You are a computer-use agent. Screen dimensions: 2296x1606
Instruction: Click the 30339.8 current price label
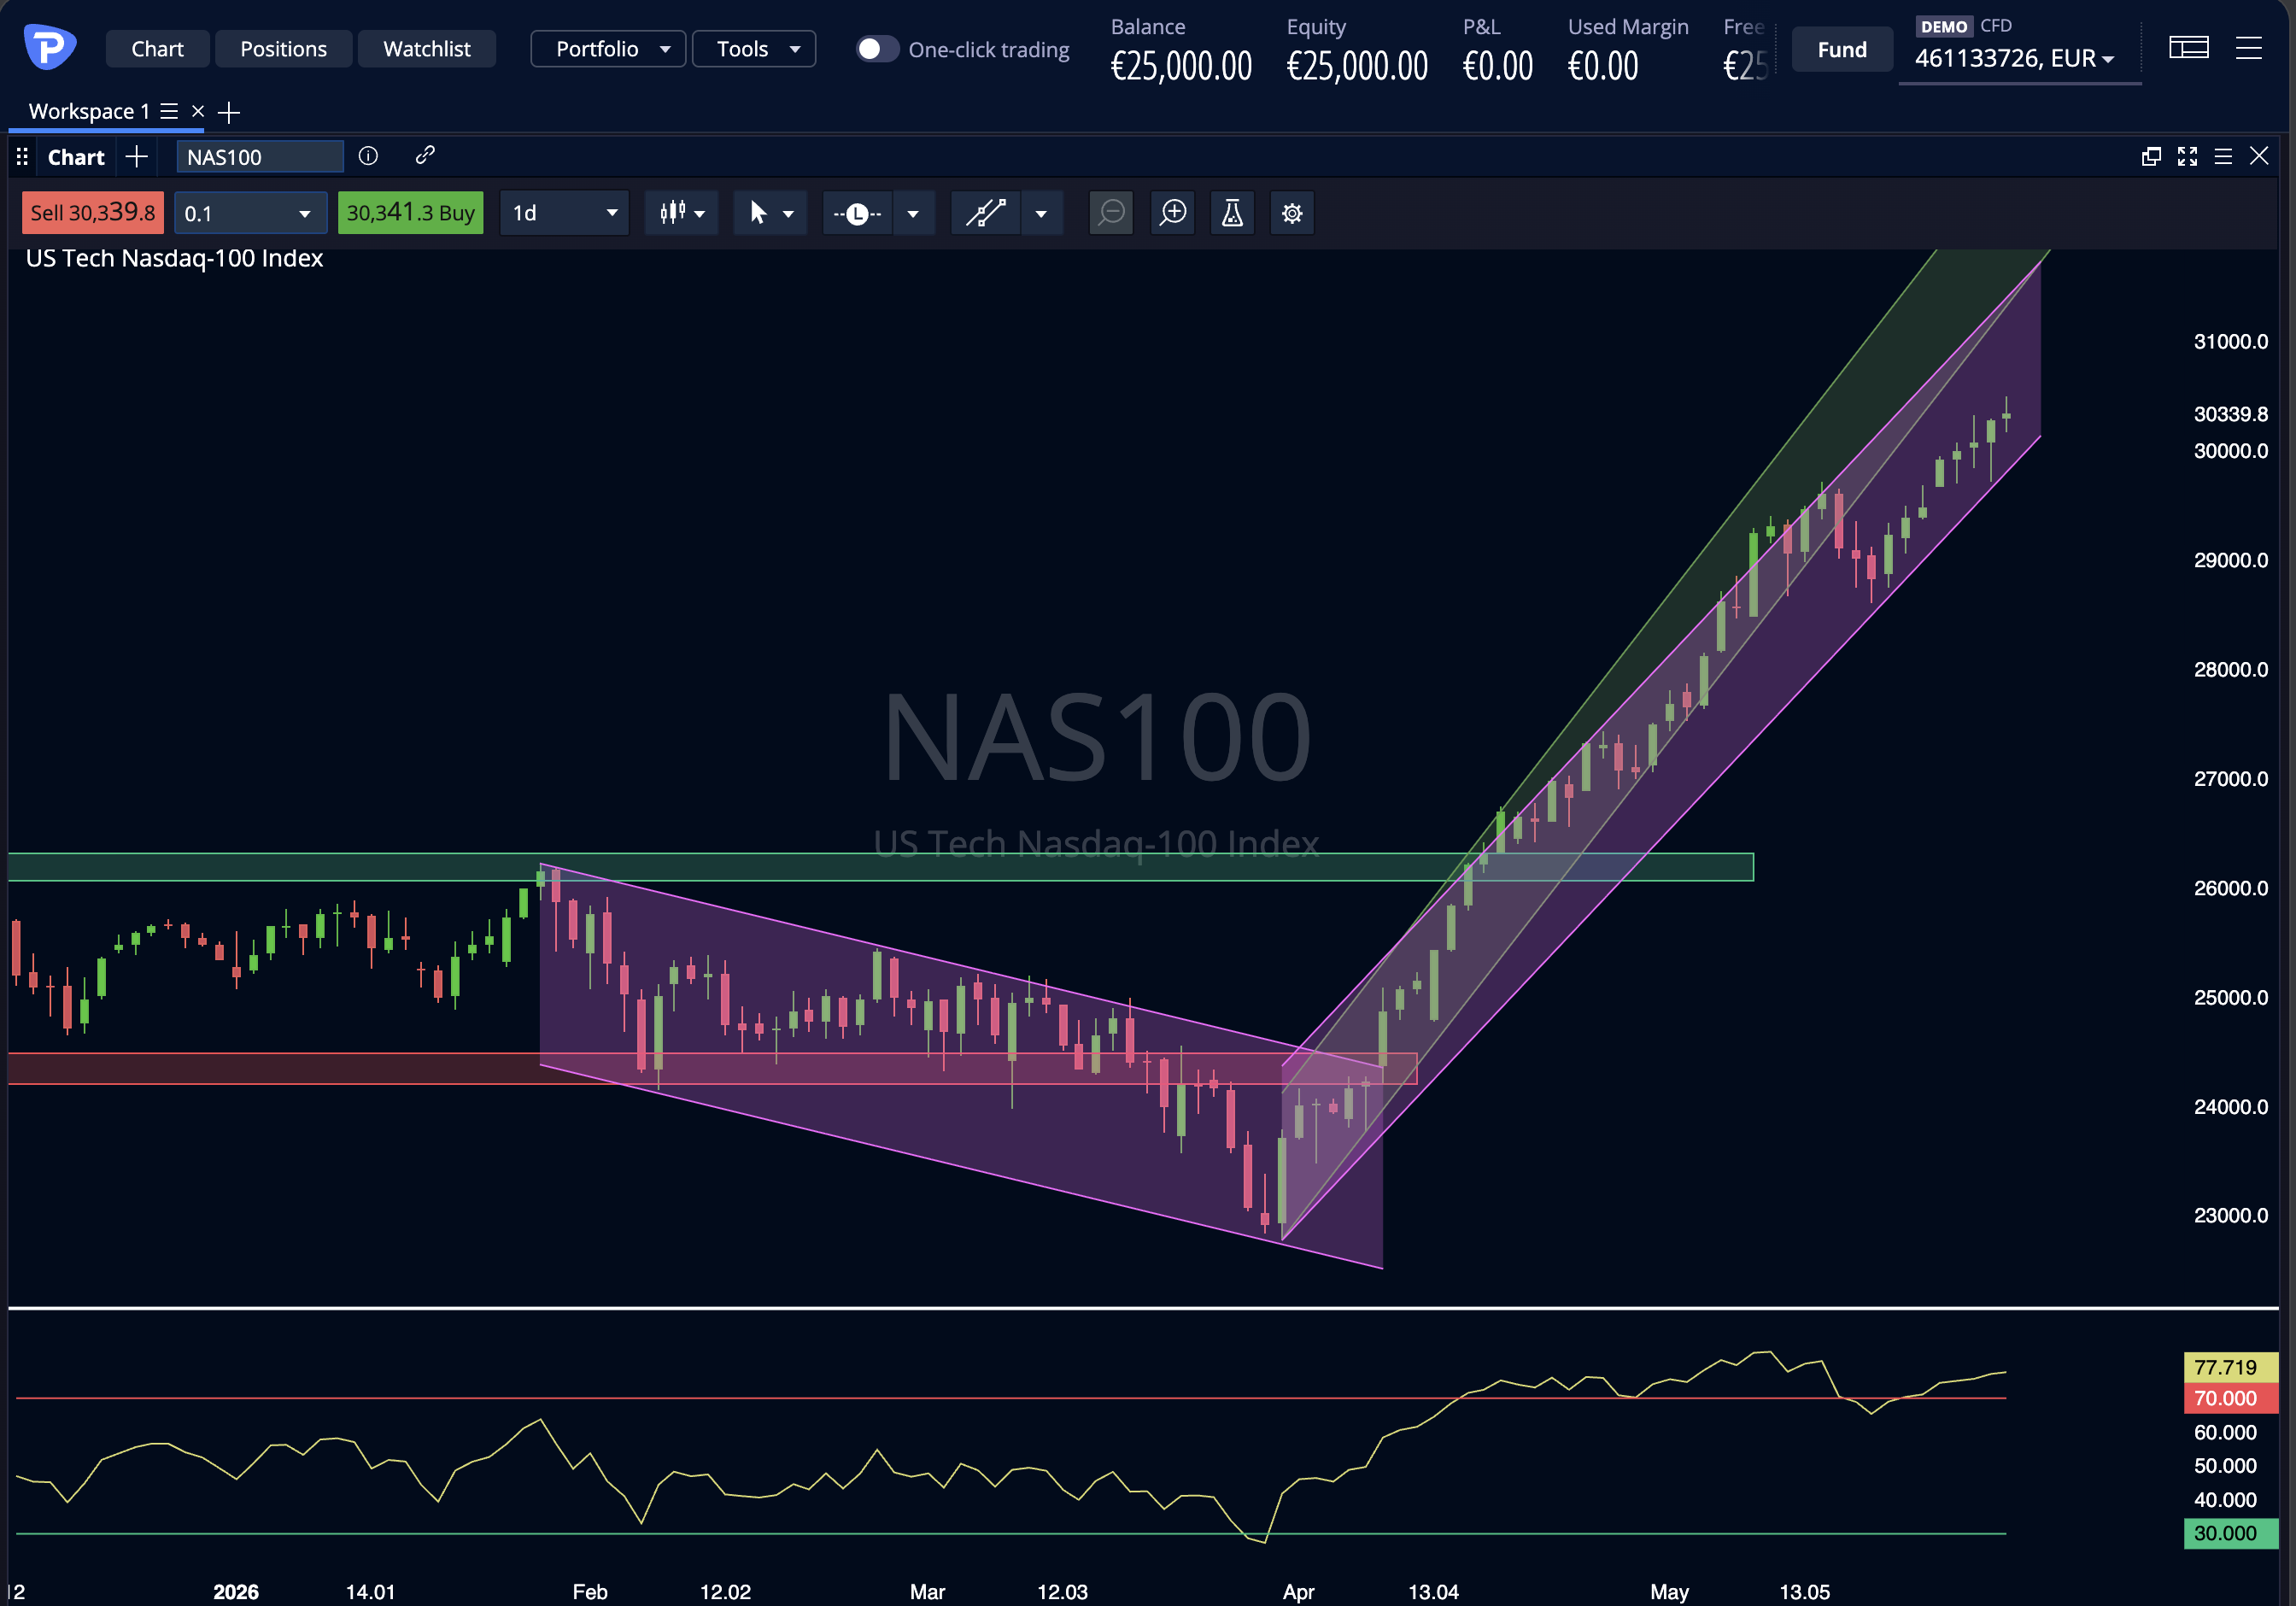tap(2230, 414)
